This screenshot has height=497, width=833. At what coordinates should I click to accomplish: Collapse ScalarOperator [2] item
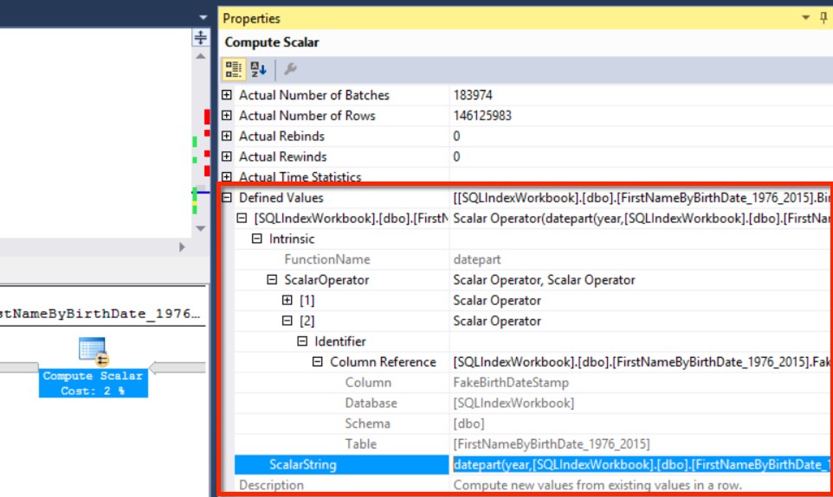click(287, 321)
